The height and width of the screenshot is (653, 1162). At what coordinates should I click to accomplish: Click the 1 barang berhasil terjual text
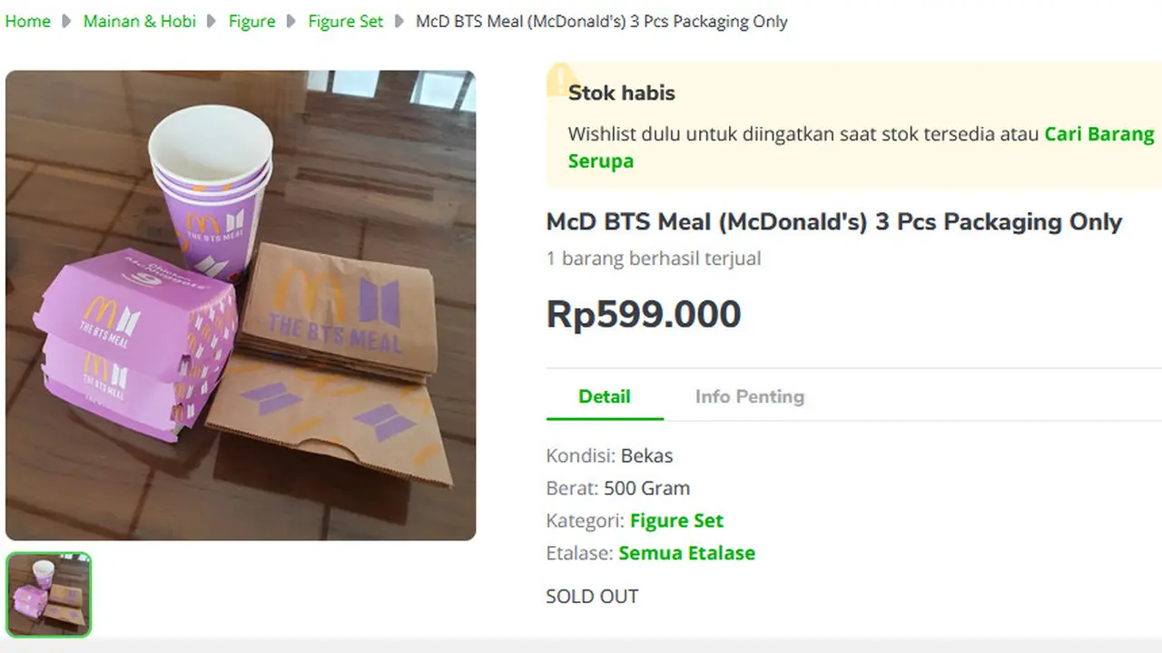[653, 258]
